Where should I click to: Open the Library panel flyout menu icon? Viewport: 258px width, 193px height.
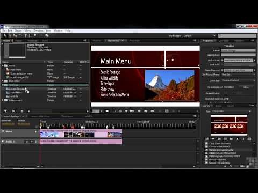tap(252, 106)
